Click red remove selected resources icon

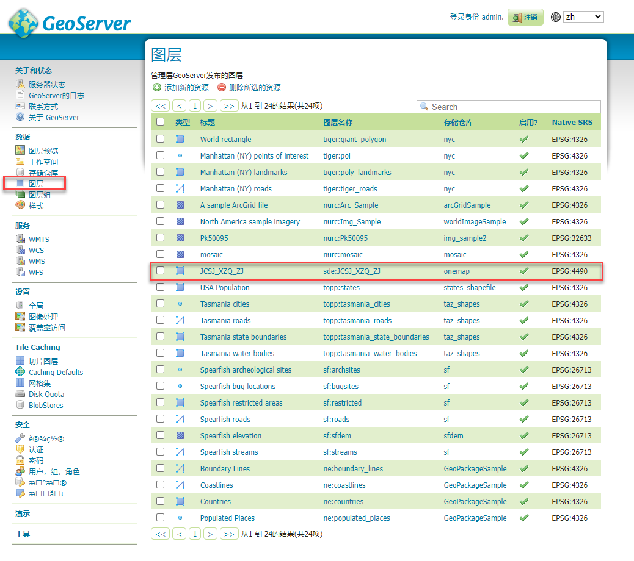click(222, 88)
